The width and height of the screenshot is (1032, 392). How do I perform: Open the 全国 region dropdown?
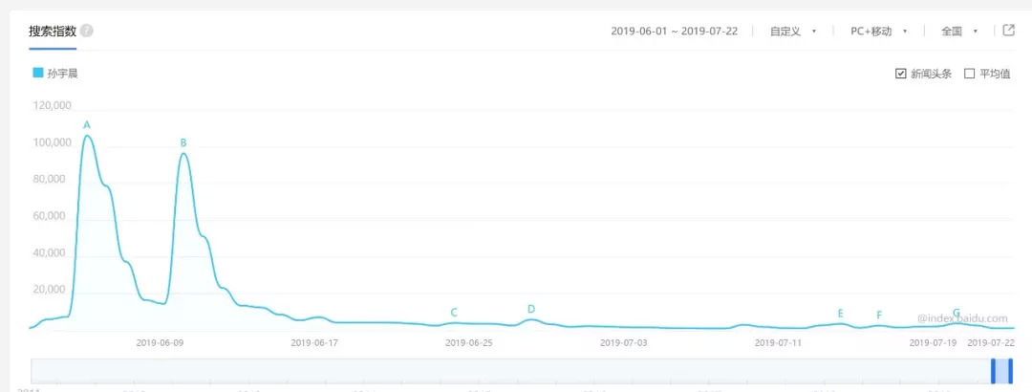[958, 32]
